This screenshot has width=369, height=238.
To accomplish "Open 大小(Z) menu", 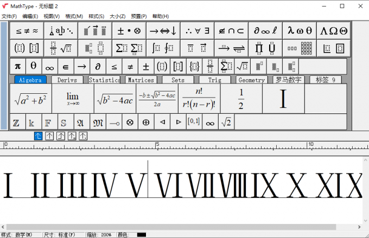I will (117, 16).
